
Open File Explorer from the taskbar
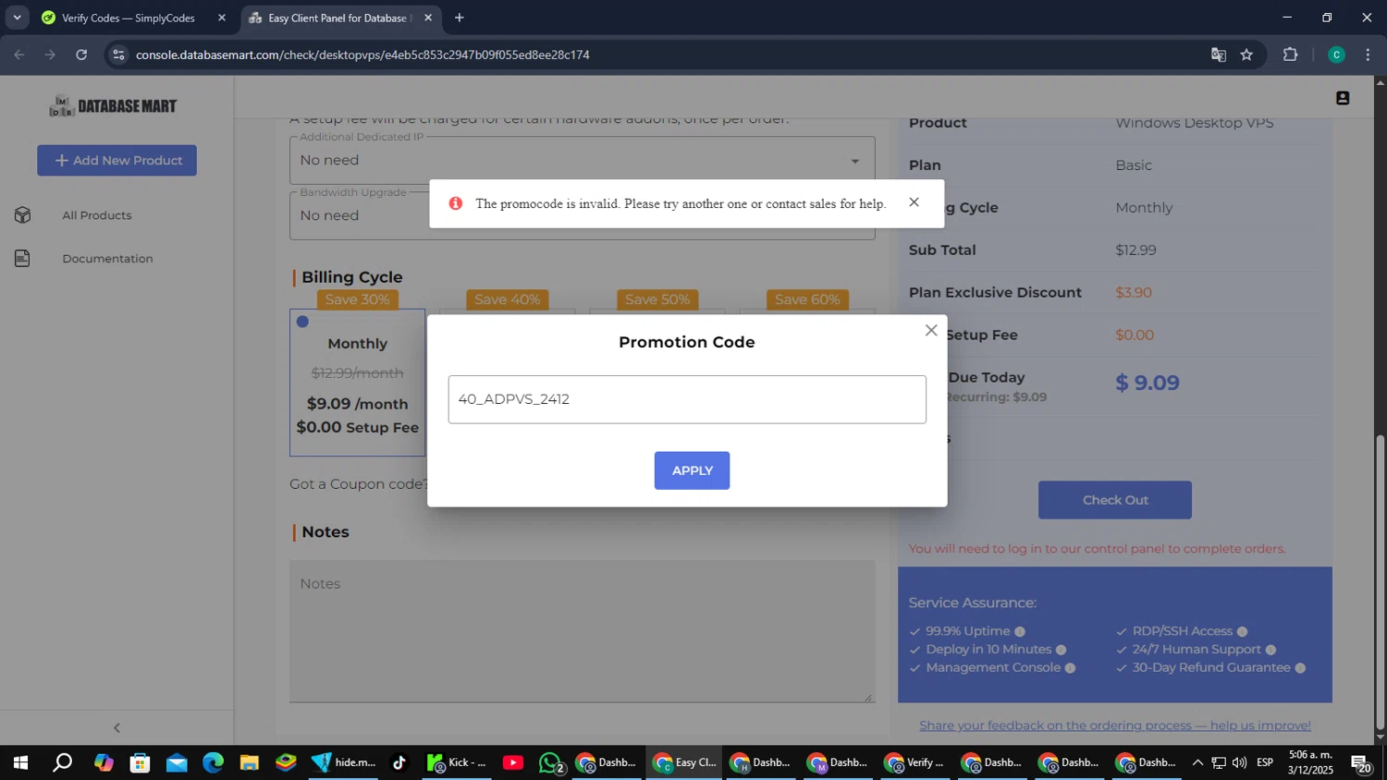250,762
